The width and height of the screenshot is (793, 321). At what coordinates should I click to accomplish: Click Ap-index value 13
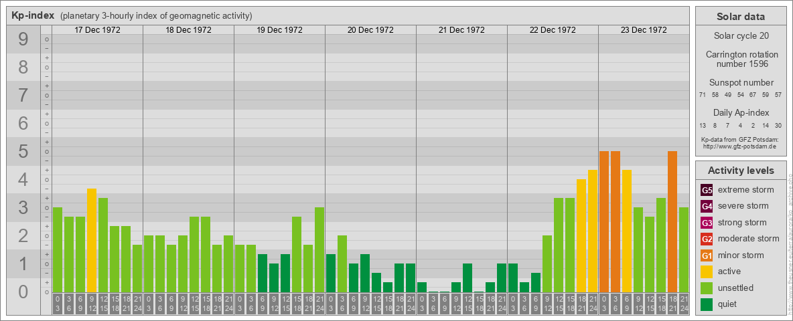tap(703, 125)
